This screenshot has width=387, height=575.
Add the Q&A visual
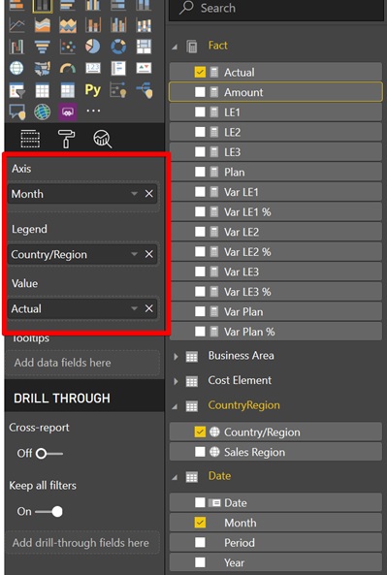pos(16,112)
